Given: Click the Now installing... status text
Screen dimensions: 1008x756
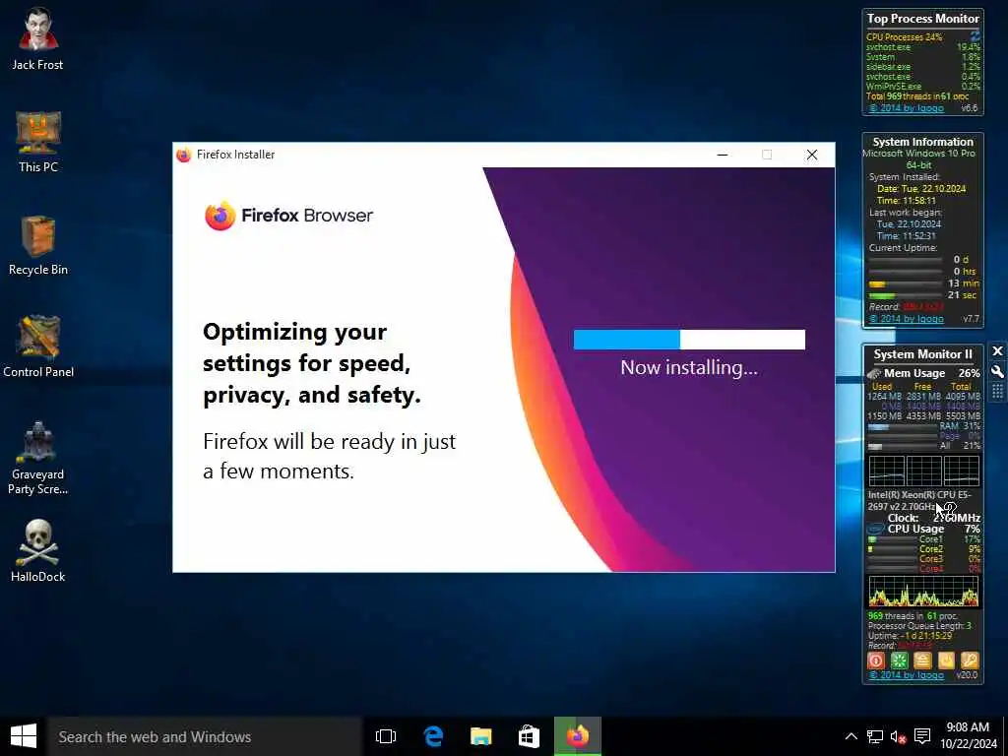Looking at the screenshot, I should 689,368.
